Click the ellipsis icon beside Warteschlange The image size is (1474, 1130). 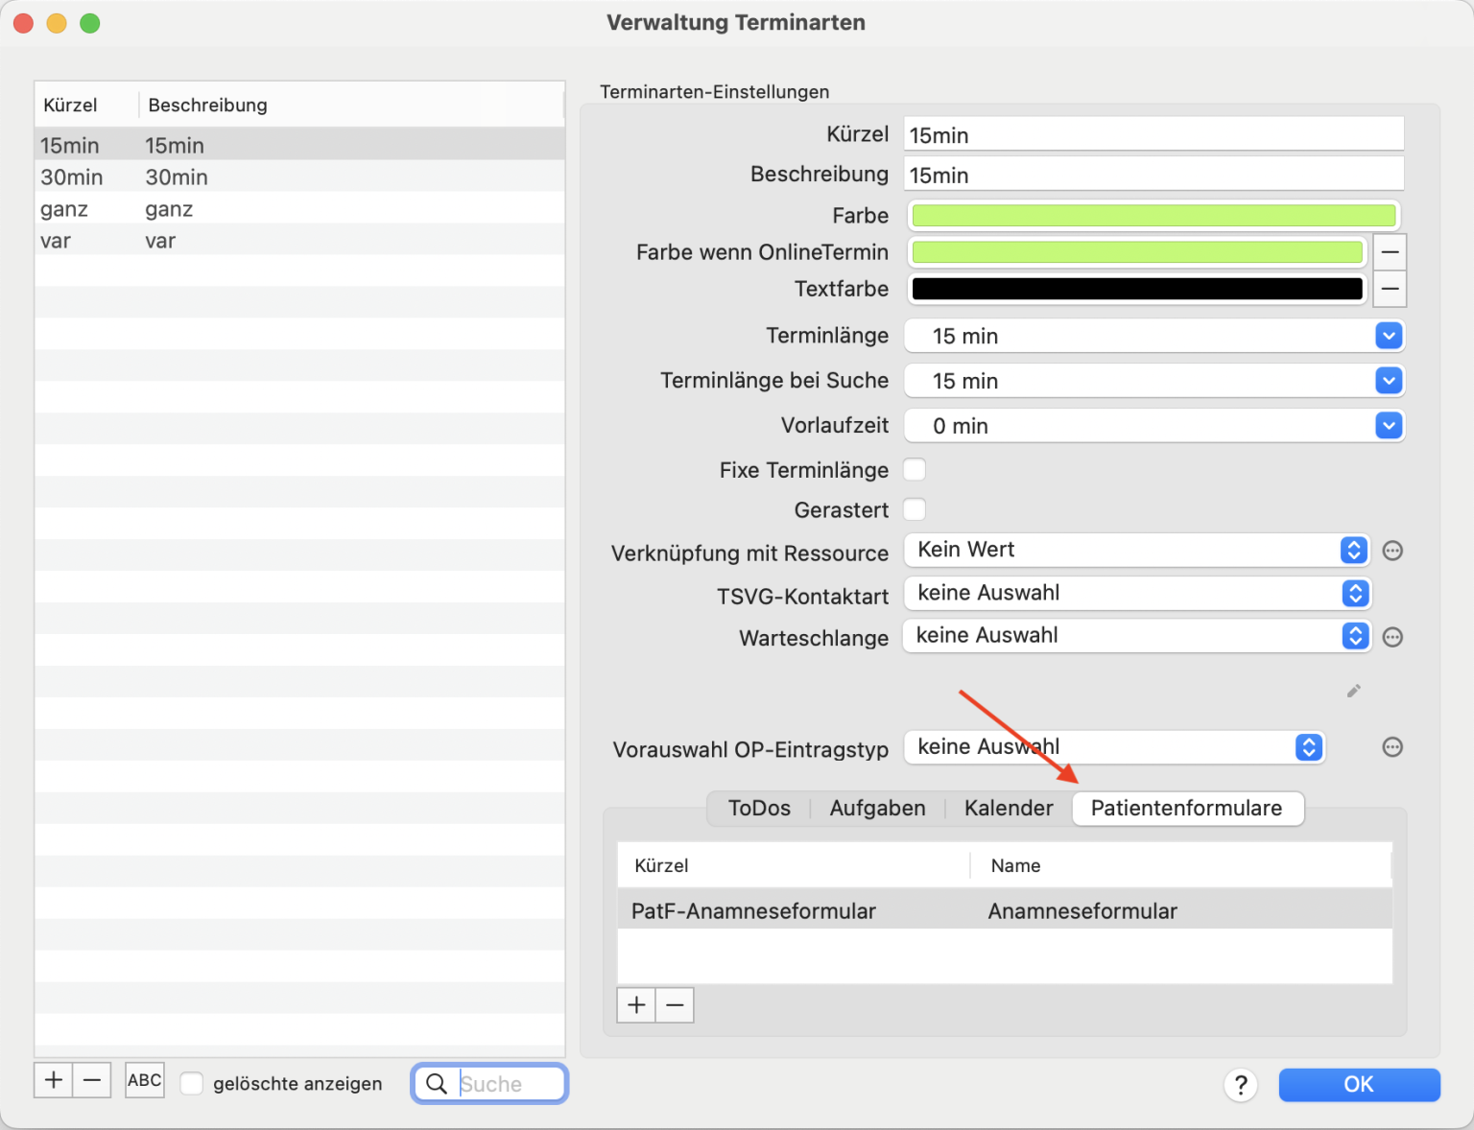pyautogui.click(x=1392, y=637)
